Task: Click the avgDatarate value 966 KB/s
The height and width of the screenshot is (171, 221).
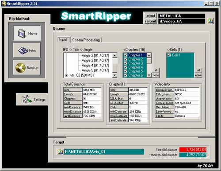Action: coord(138,120)
